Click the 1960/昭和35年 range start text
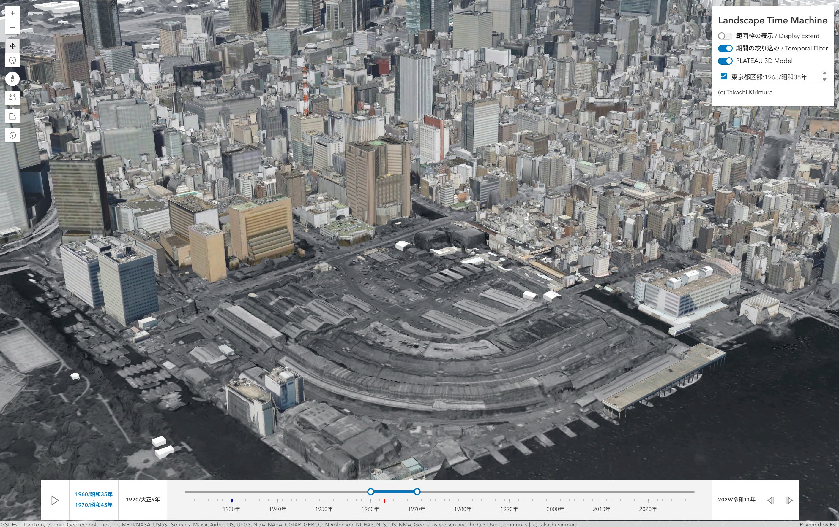This screenshot has height=527, width=839. pyautogui.click(x=94, y=494)
